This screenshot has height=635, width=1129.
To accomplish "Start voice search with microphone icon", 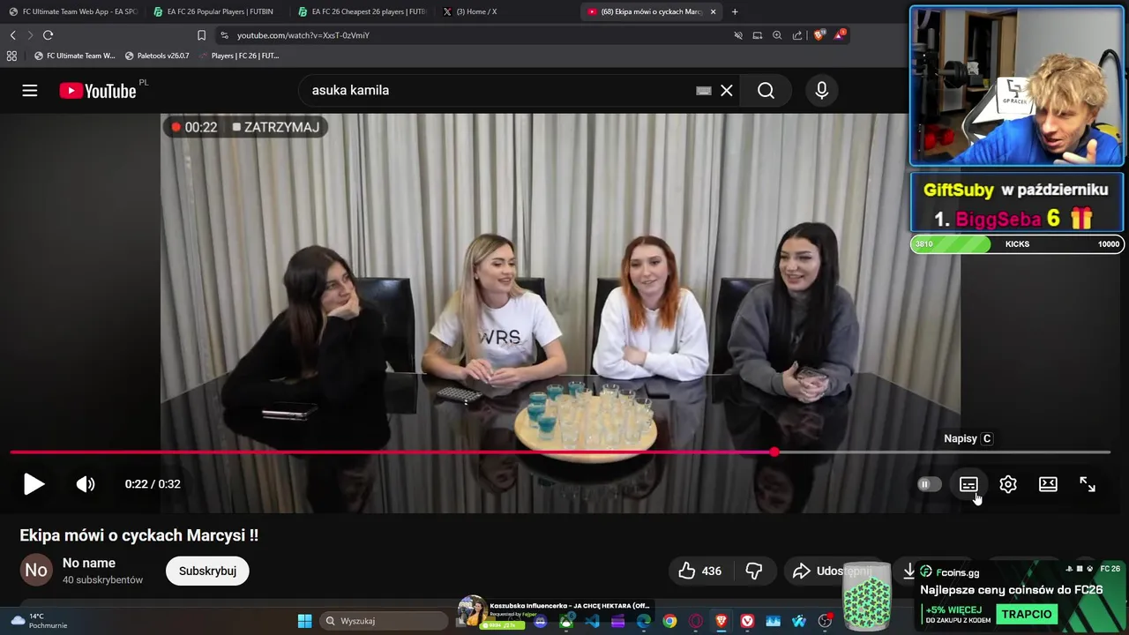I will click(821, 90).
